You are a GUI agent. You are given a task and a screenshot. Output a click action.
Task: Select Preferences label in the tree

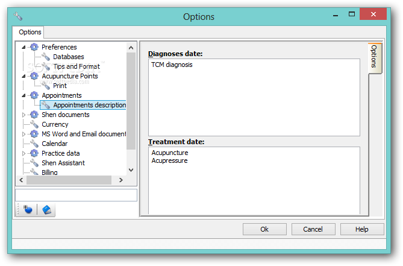point(59,47)
